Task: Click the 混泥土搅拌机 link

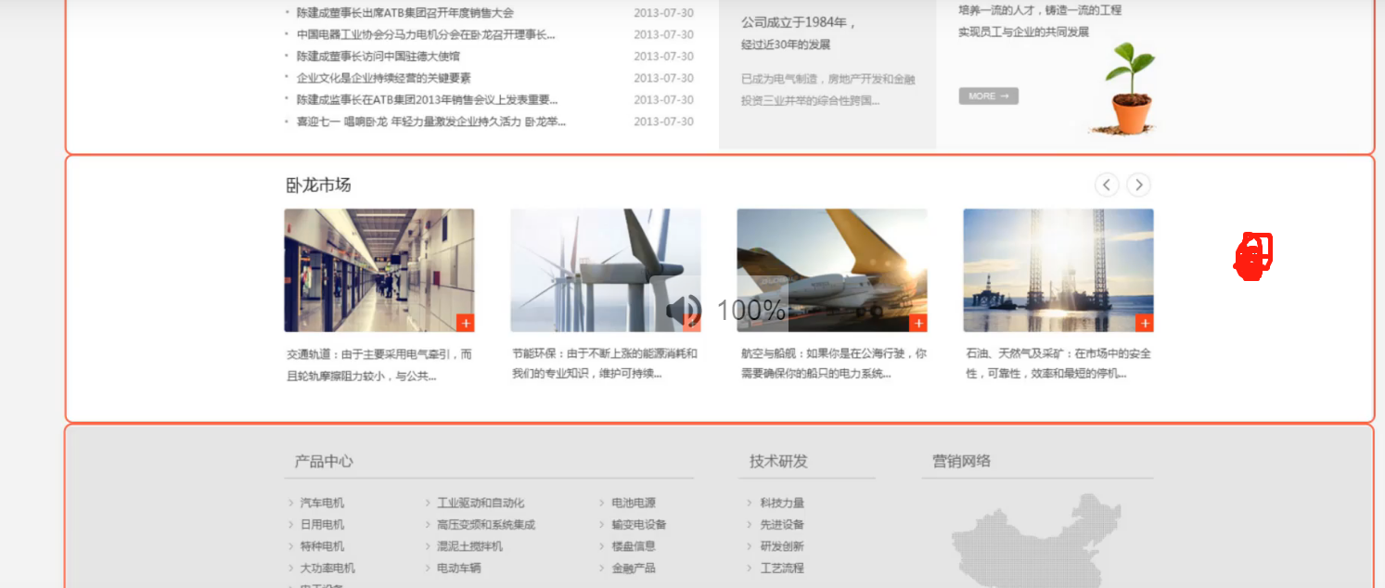Action: (x=469, y=546)
